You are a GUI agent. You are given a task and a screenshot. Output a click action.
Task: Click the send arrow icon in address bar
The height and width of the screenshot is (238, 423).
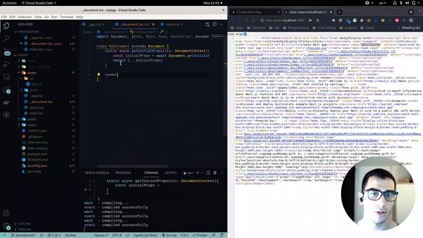coord(311,20)
